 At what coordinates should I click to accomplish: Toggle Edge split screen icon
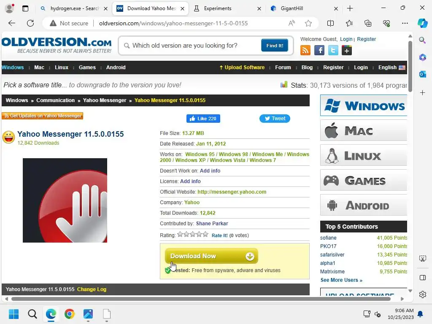pos(330,24)
